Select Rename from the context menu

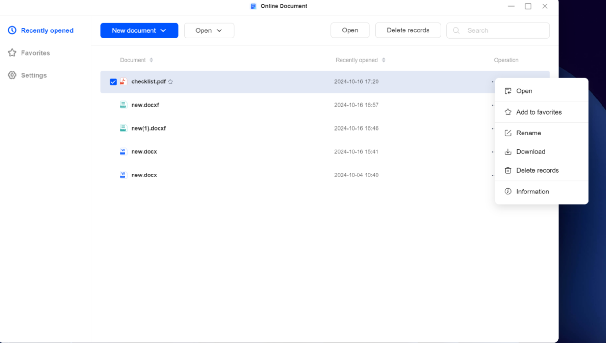pos(528,133)
